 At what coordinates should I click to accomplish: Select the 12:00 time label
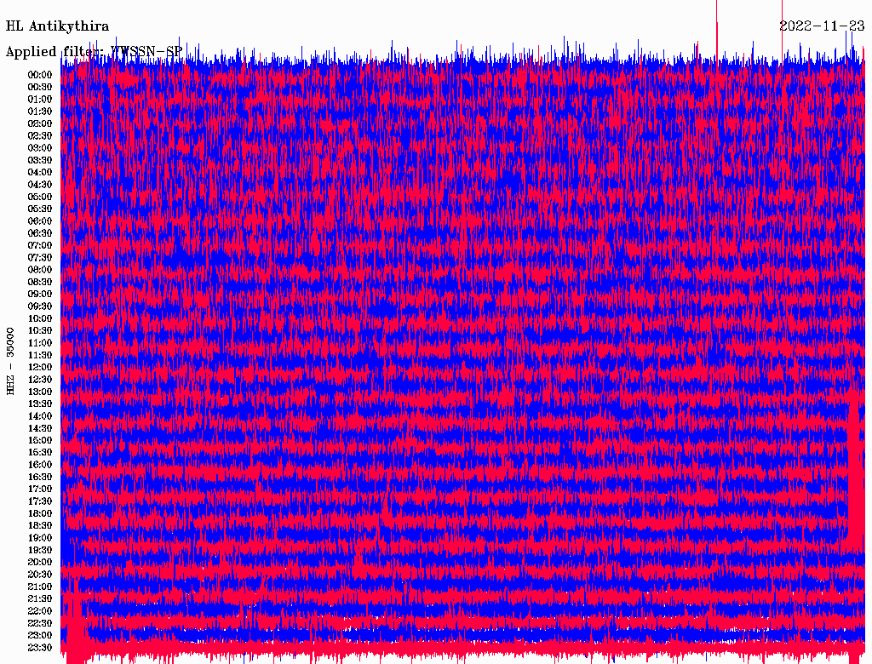coord(40,367)
